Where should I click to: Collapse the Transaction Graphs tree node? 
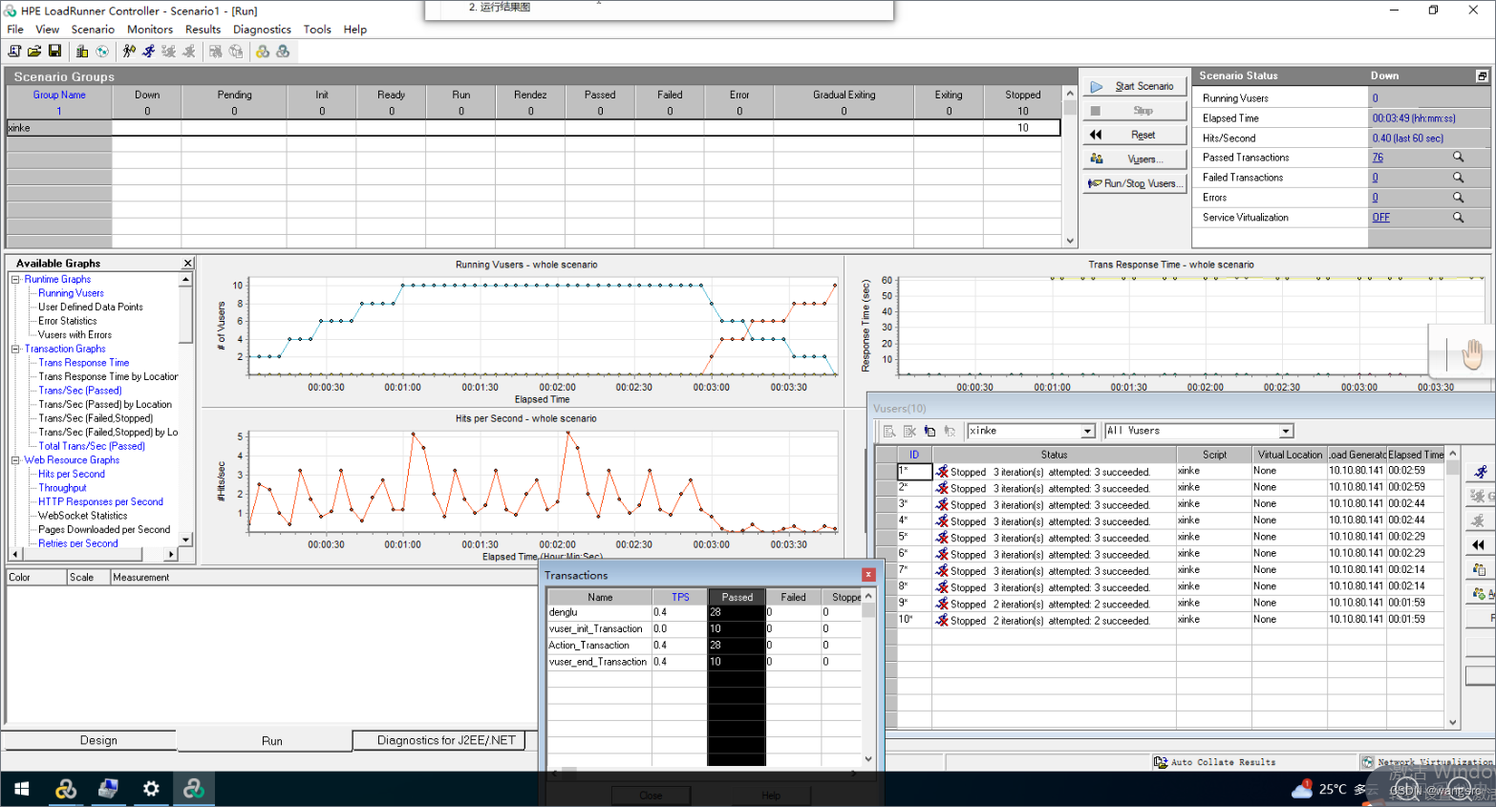[x=15, y=350]
